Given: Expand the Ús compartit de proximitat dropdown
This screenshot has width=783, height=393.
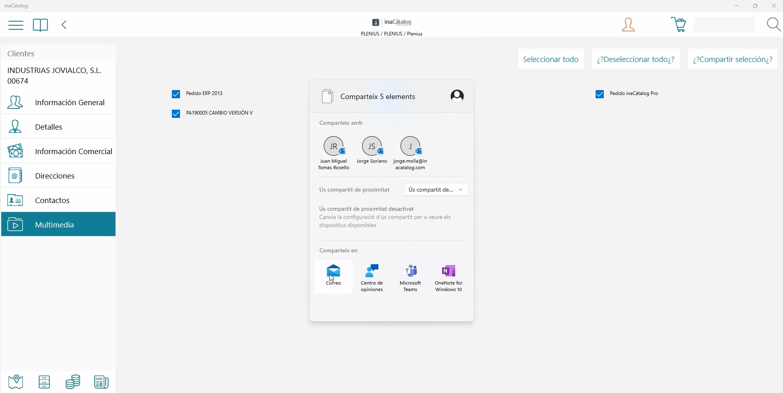Looking at the screenshot, I should click(x=436, y=190).
